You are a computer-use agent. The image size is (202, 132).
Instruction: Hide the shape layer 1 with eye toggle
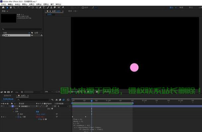(x=2, y=106)
